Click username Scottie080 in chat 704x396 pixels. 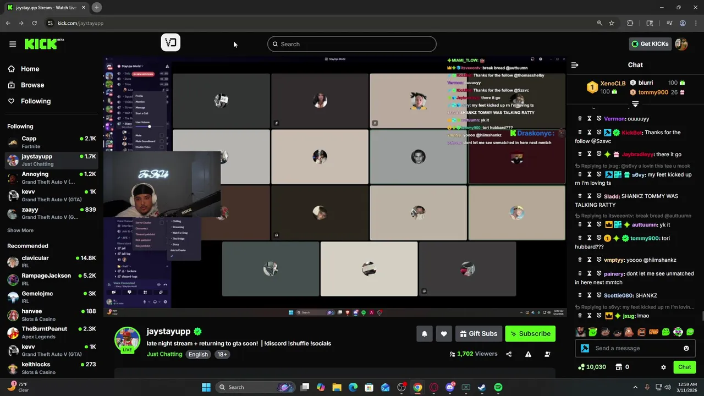tap(618, 295)
